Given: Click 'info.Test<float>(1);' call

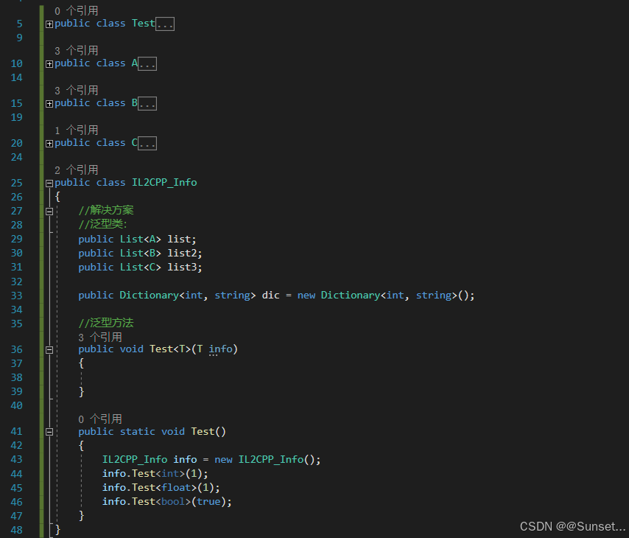Looking at the screenshot, I should (x=161, y=488).
